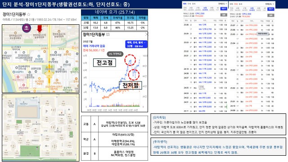Click the blue button in left size filter row

pyautogui.click(x=224, y=9)
